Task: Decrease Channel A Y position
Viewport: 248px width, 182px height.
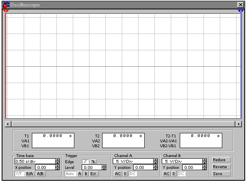Action: (x=156, y=169)
